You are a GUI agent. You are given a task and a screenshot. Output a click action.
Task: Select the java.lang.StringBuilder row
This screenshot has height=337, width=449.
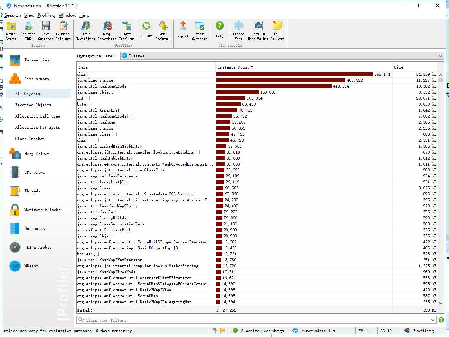pos(257,218)
